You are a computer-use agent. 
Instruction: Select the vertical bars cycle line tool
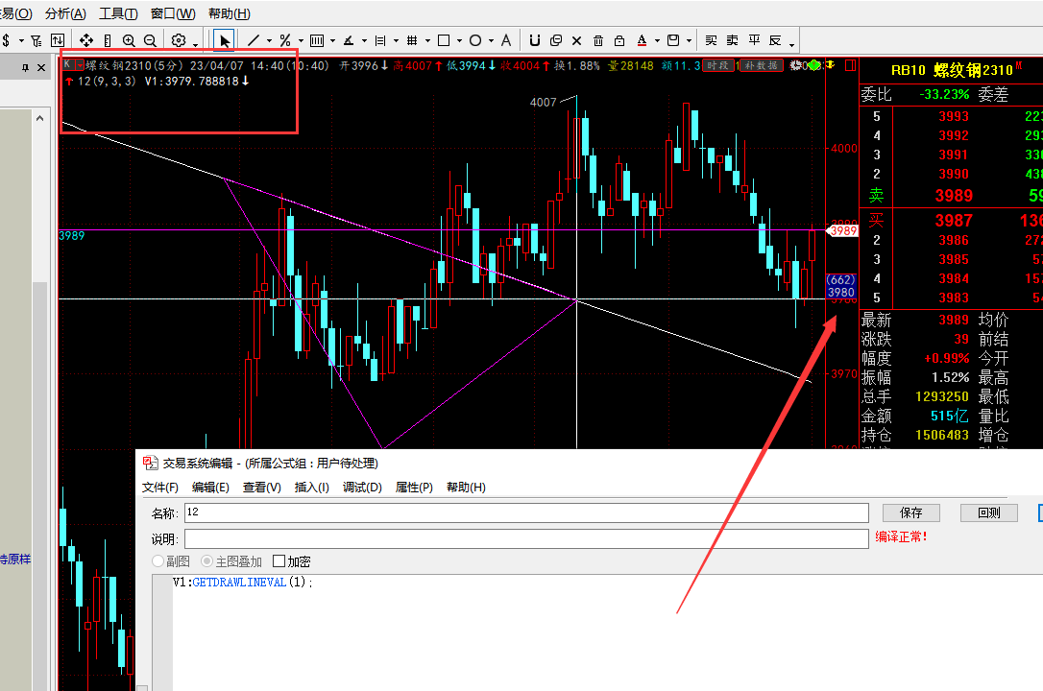(317, 40)
